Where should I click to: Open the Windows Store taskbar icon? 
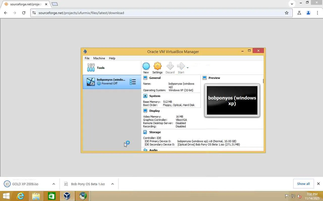pos(52,196)
